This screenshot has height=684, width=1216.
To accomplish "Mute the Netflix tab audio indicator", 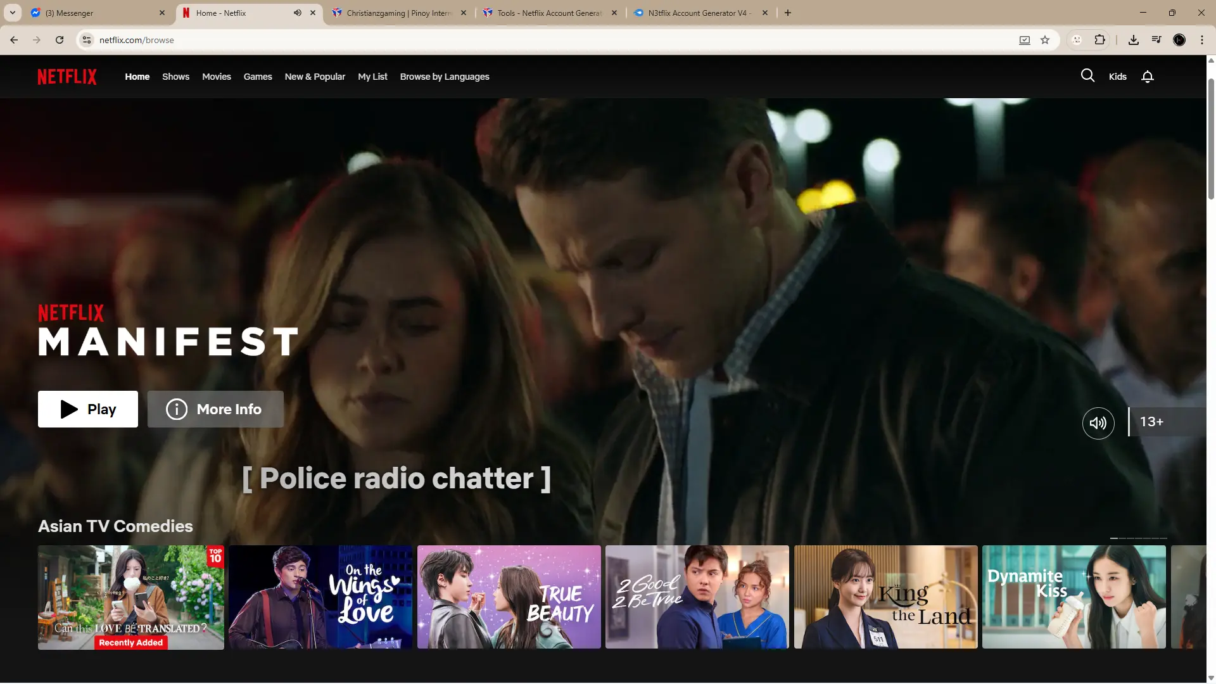I will click(297, 13).
